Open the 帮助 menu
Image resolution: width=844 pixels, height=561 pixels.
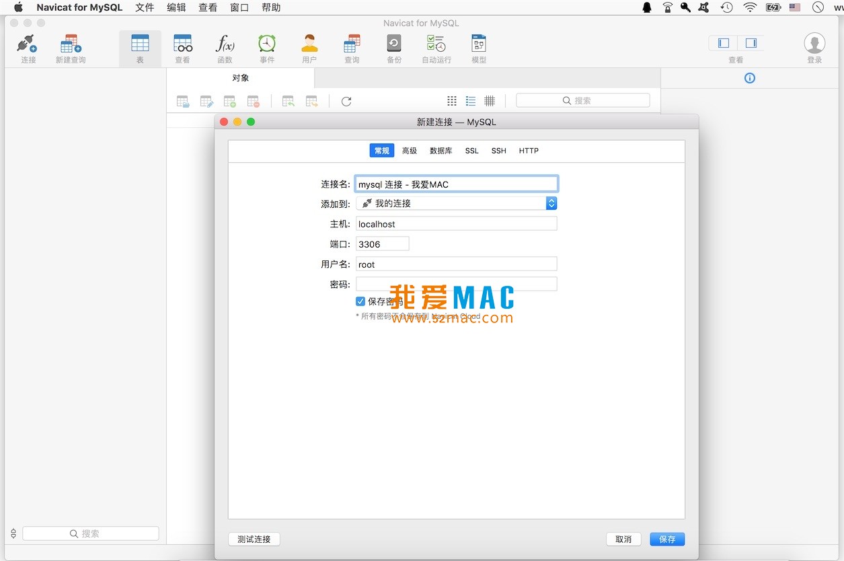[271, 7]
